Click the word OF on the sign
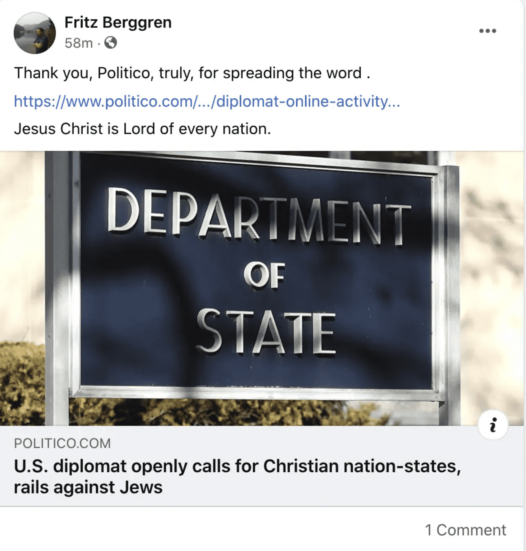Viewport: 526px width, 551px height. 264,275
